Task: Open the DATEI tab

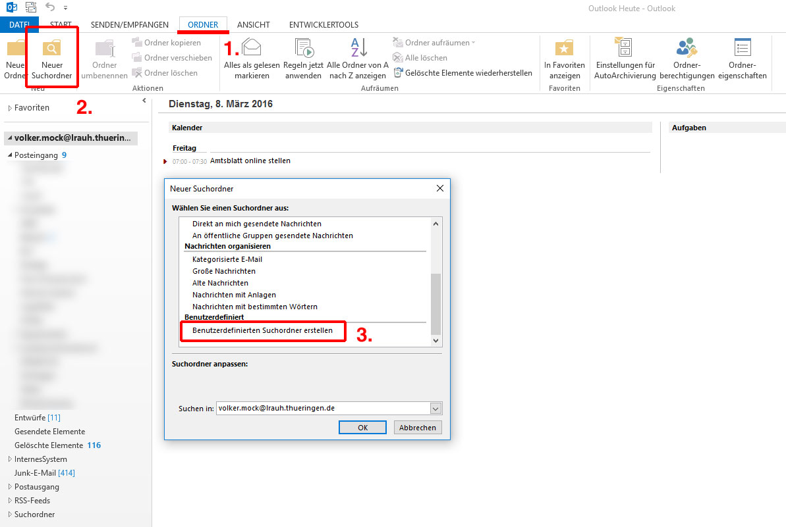Action: click(20, 24)
